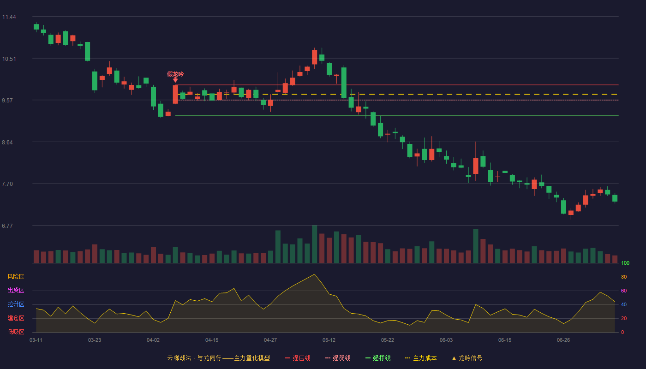The height and width of the screenshot is (369, 646).
Task: Toggle the 强压线 legend entry
Action: 298,358
